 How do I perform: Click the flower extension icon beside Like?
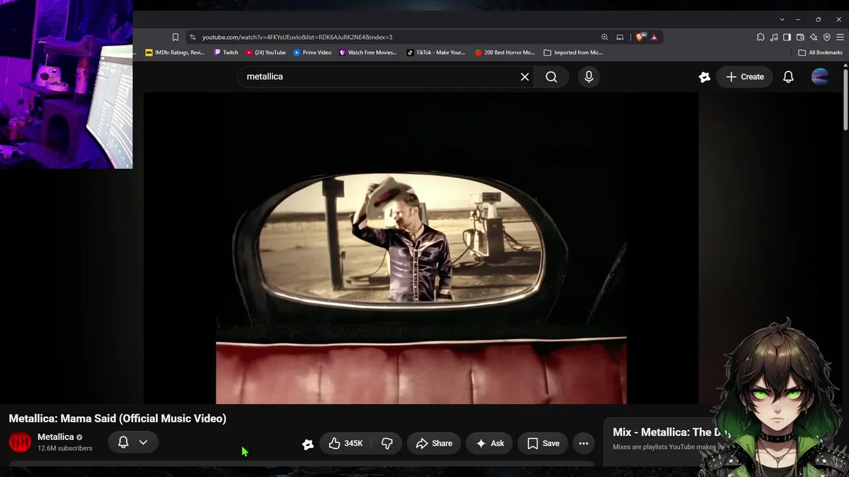coord(308,445)
